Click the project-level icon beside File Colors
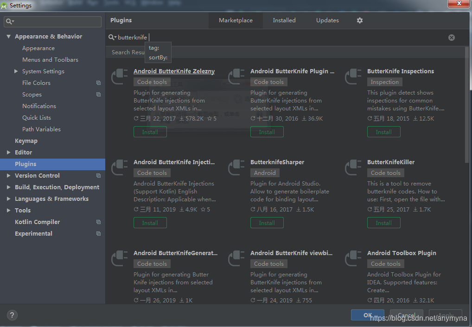This screenshot has height=327, width=472. pyautogui.click(x=98, y=83)
